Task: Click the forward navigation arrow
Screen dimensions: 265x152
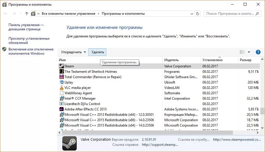Action: 15,14
